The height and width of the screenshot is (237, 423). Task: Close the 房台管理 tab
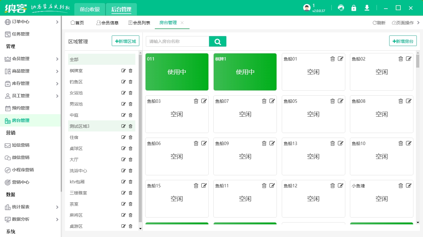(x=182, y=23)
